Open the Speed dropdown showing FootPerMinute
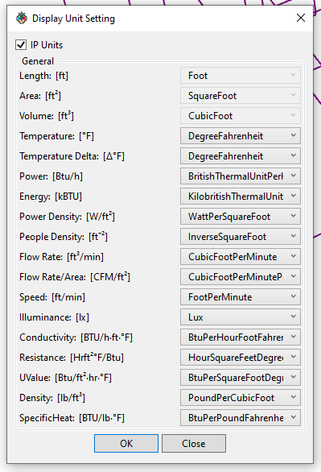 point(241,297)
